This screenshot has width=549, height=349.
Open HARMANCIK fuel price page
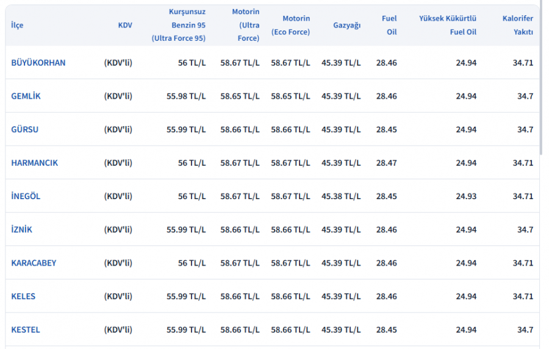pos(35,163)
